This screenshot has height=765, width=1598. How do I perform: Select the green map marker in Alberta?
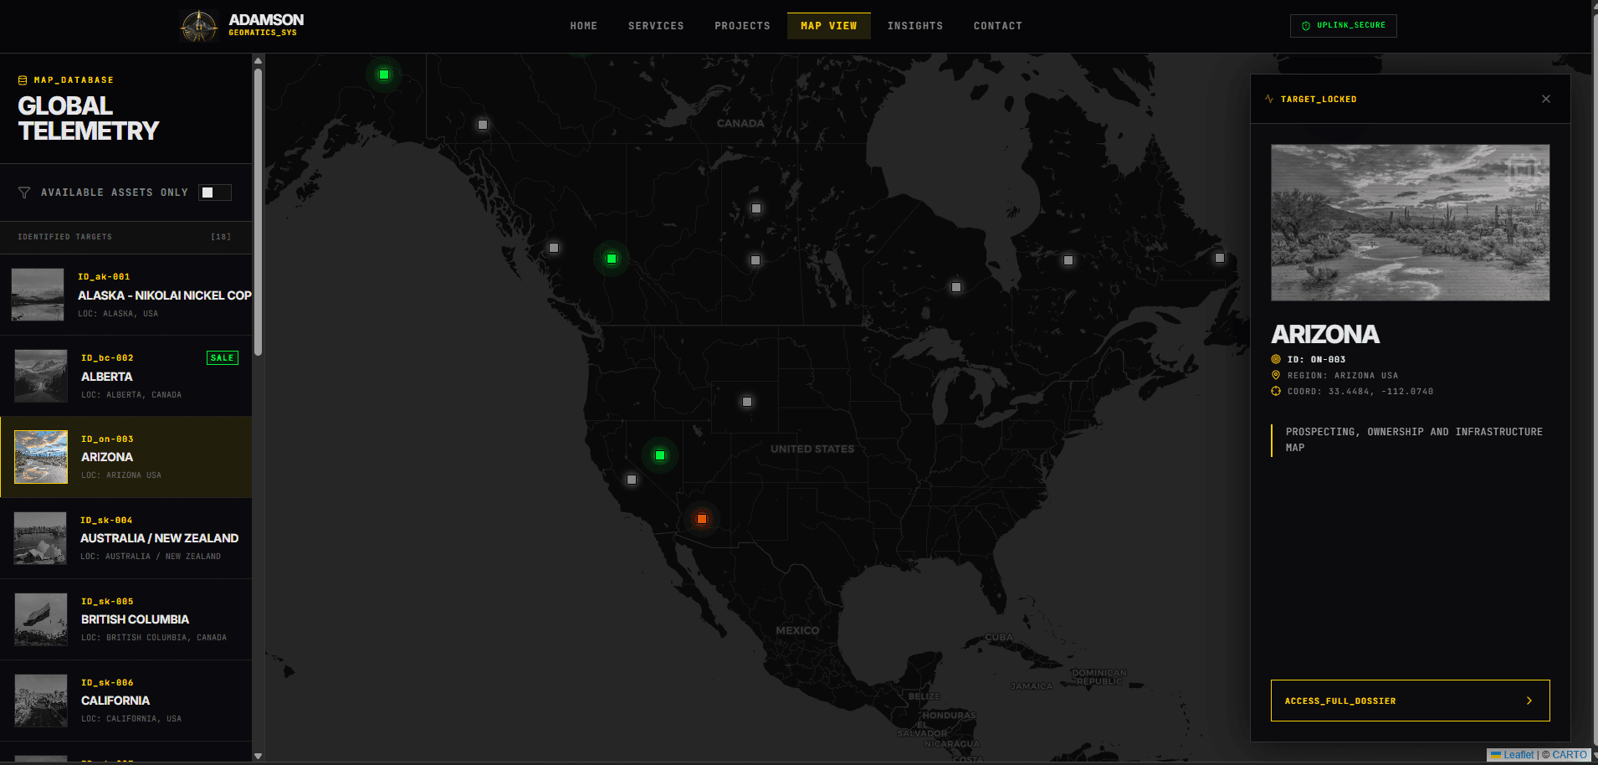612,259
